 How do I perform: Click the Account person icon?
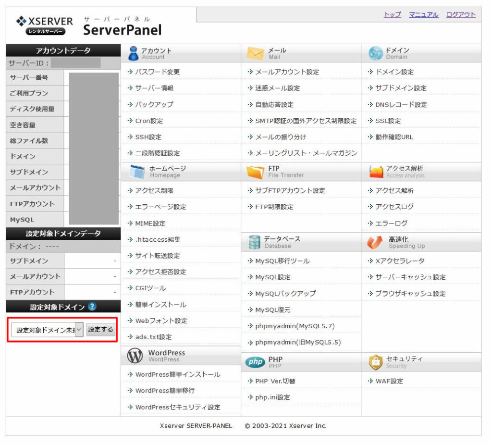pos(134,53)
